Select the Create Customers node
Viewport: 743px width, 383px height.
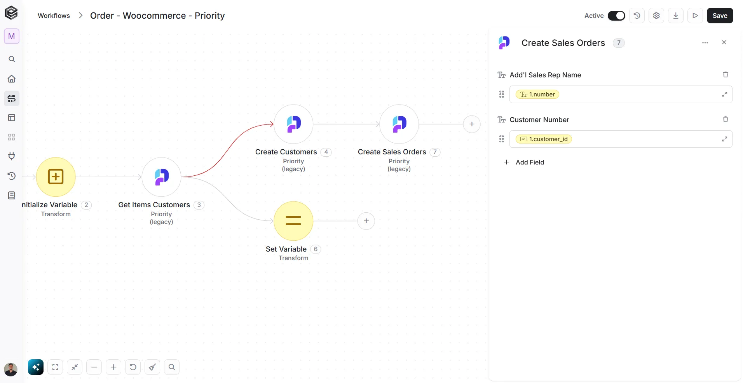tap(293, 124)
